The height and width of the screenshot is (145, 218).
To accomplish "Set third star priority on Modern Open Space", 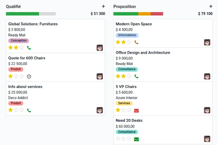I will click(129, 42).
